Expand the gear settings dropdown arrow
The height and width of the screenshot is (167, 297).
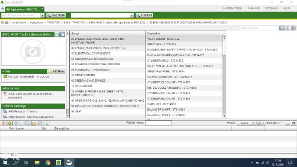[263, 123]
